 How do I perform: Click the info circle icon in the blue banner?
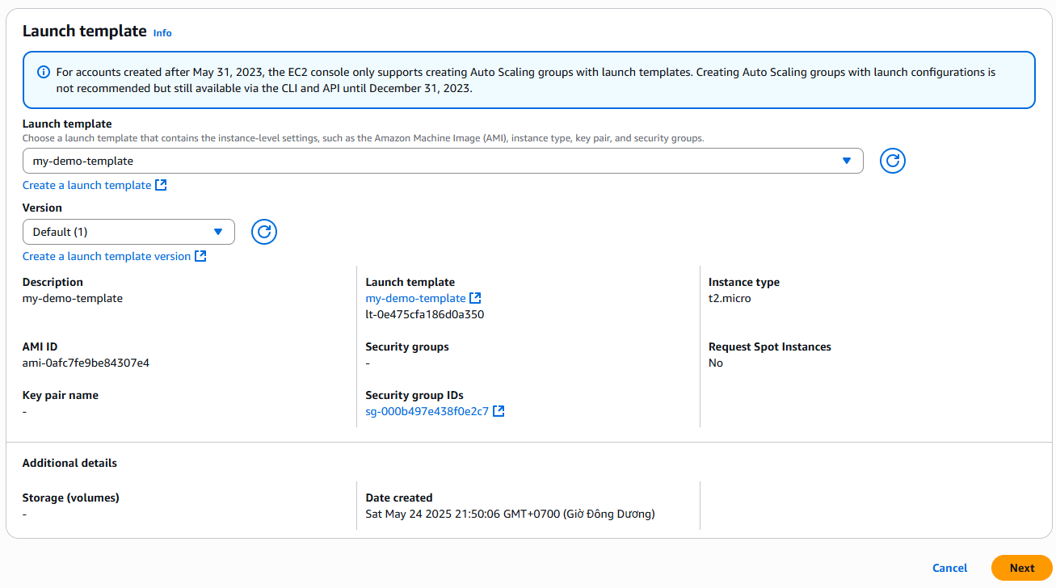(44, 73)
